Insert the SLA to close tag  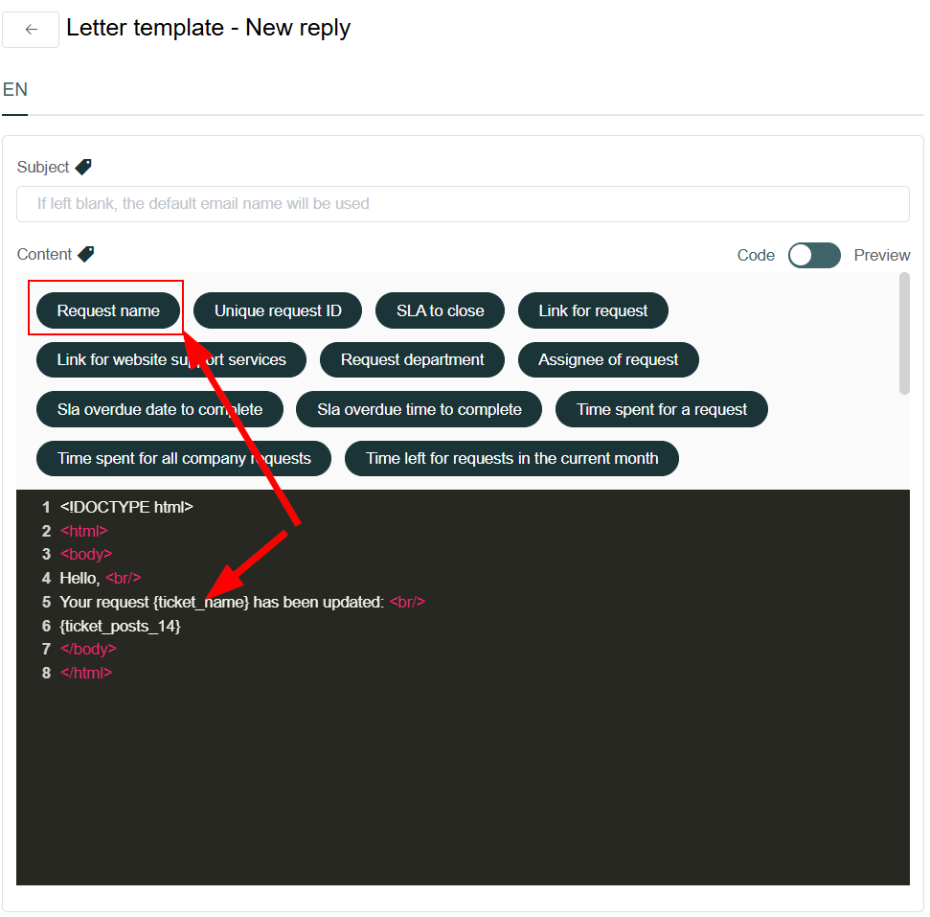[440, 310]
